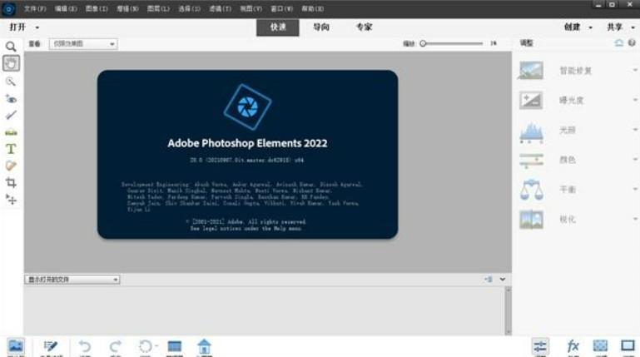The image size is (640, 357).
Task: Click the Exposure (曝光度) thumbnail icon
Action: click(x=531, y=100)
